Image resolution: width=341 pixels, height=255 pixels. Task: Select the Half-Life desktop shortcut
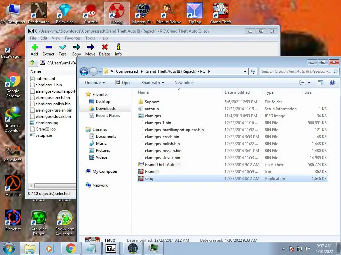click(x=13, y=186)
